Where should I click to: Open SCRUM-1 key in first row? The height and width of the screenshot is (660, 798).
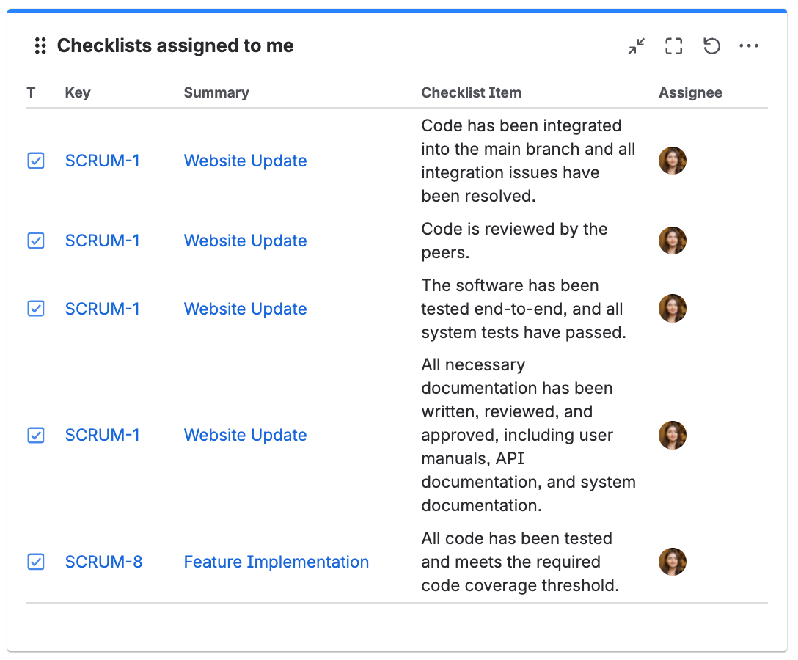pos(102,161)
